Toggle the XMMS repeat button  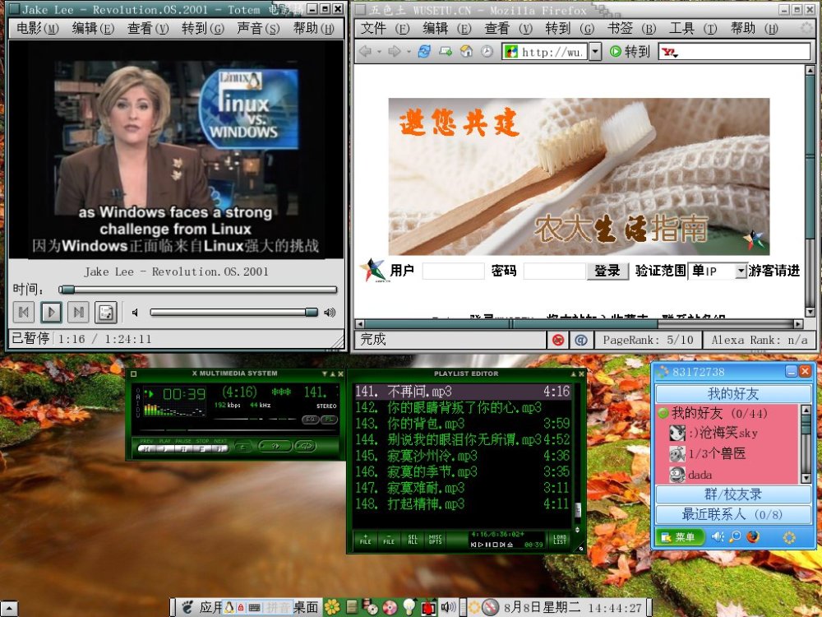click(306, 447)
